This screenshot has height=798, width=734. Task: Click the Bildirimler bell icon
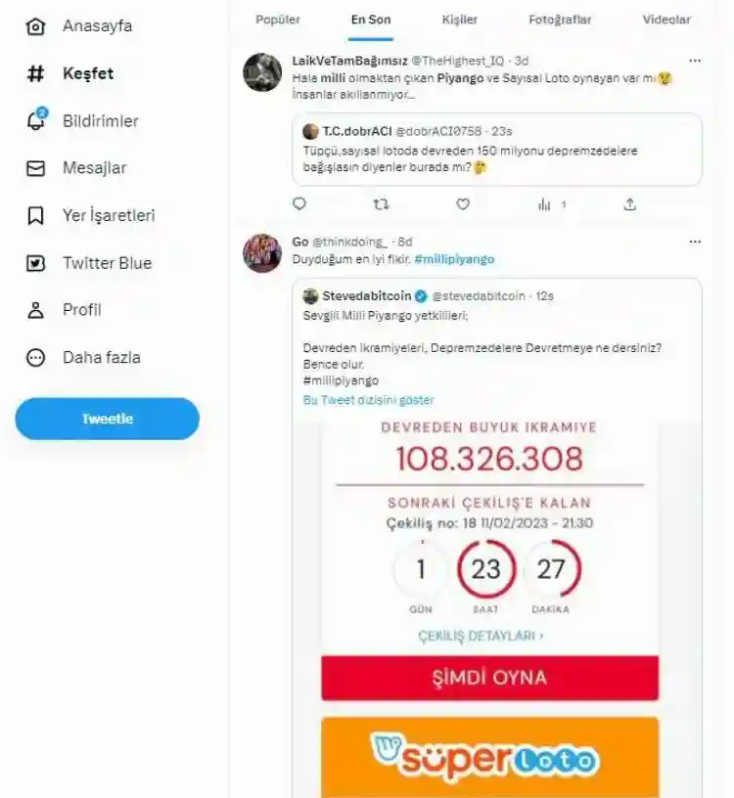(36, 120)
